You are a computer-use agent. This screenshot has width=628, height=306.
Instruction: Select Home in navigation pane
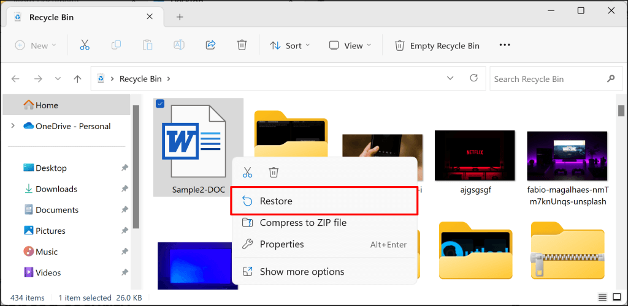point(66,105)
